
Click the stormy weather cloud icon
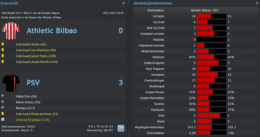121,129
